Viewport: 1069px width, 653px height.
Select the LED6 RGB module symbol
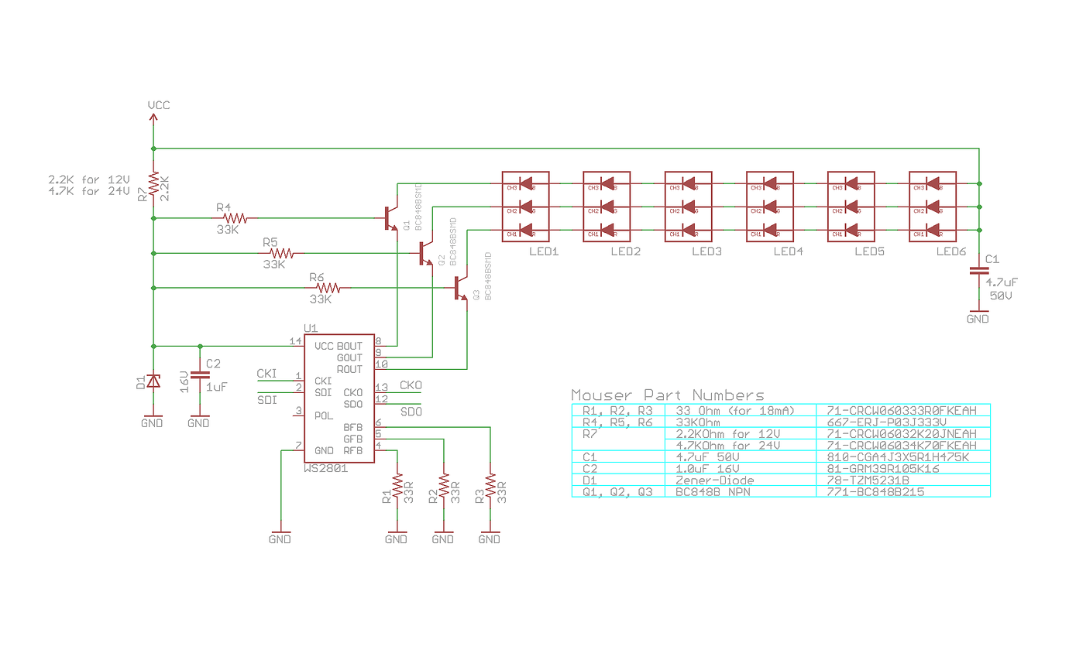coord(933,205)
